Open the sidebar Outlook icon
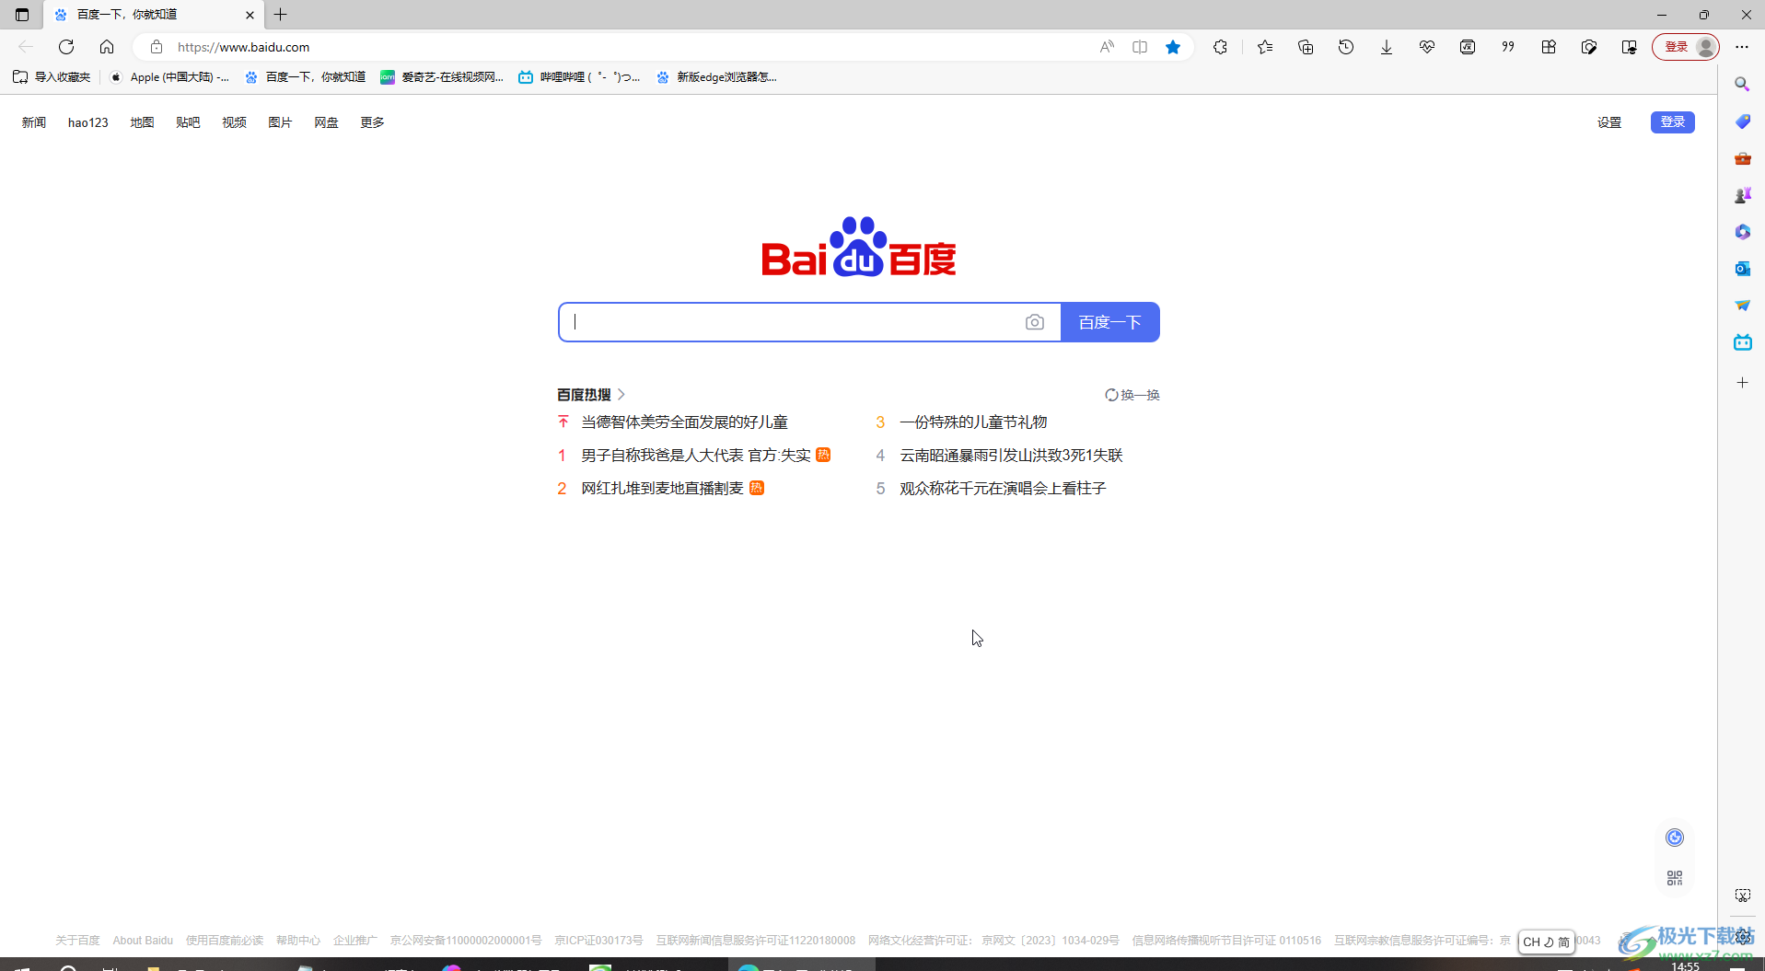 (1742, 269)
